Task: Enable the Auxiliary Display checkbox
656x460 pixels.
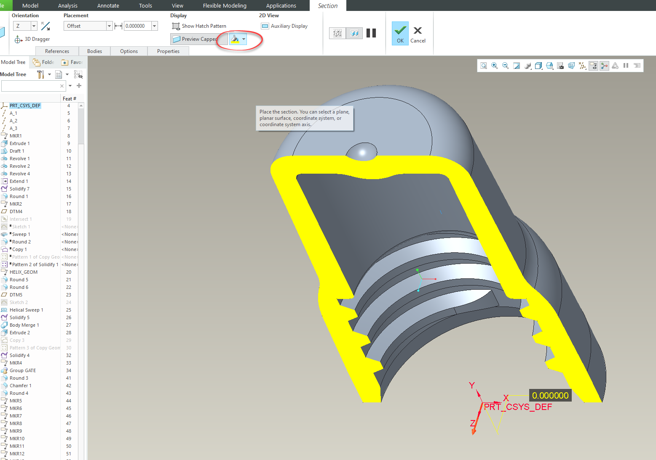Action: (x=265, y=26)
